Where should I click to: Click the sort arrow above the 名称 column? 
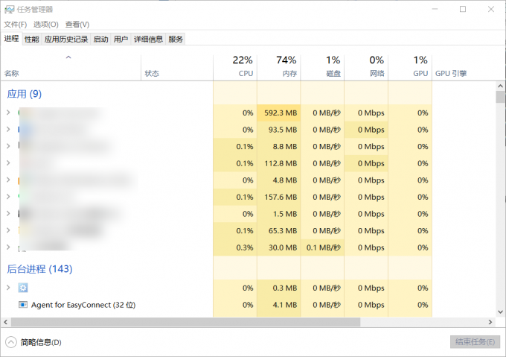point(68,57)
